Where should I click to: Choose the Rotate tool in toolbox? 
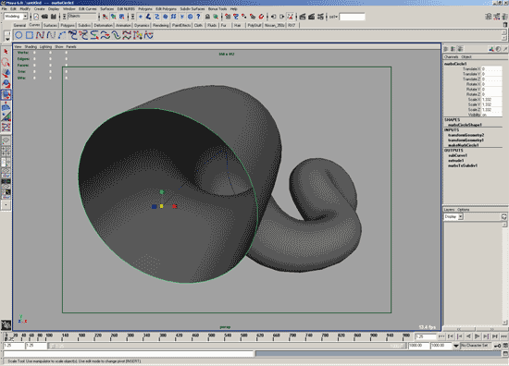6,83
